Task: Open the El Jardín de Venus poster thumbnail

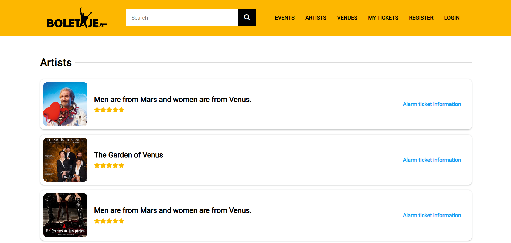Action: click(x=65, y=160)
